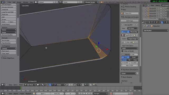Open the Constraints chain tab icon
169x95 pixels.
[x=159, y=22]
